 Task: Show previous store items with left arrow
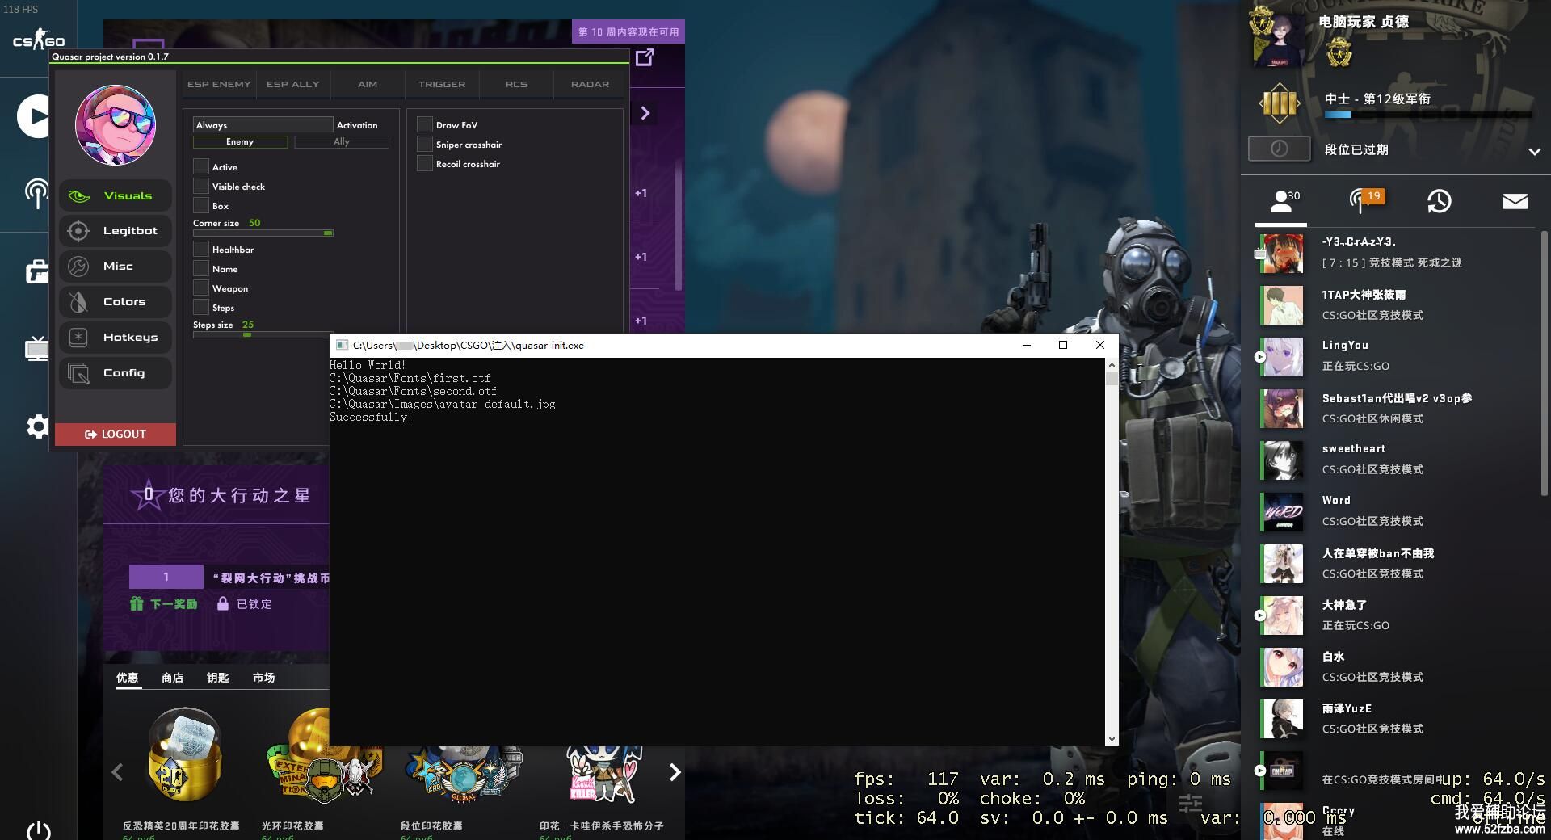[117, 772]
